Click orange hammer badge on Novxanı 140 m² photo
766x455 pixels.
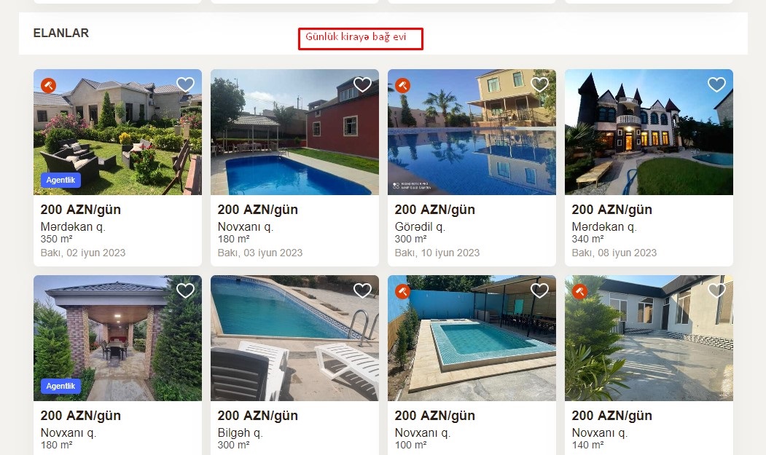click(x=580, y=291)
